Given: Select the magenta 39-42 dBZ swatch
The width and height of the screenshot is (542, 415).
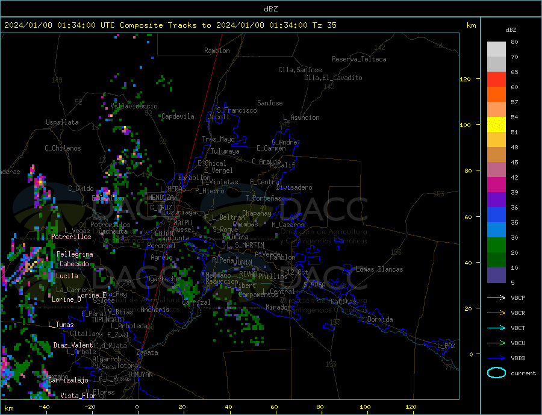Looking at the screenshot, I should pos(496,185).
